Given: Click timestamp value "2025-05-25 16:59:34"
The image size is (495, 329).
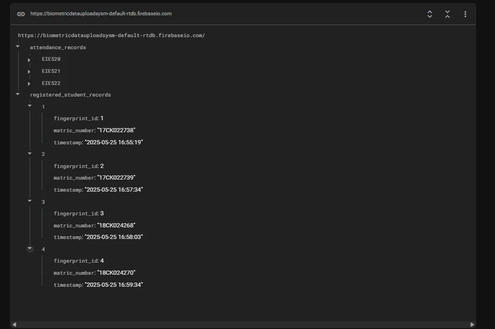Looking at the screenshot, I should 114,284.
